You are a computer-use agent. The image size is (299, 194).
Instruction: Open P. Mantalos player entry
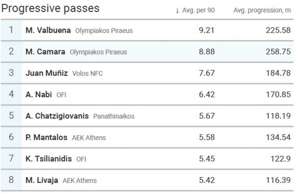click(x=46, y=137)
